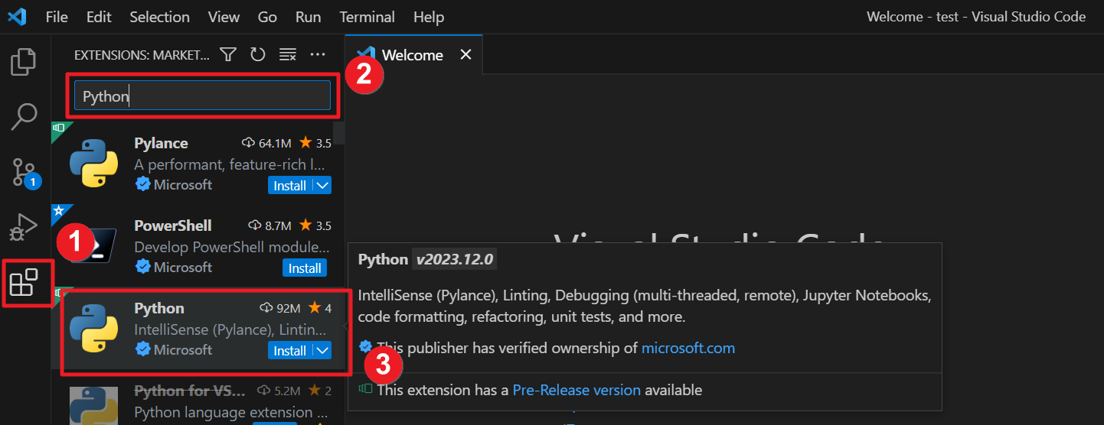This screenshot has height=425, width=1104.
Task: Click the Pylance extension Python logo
Action: 93,164
